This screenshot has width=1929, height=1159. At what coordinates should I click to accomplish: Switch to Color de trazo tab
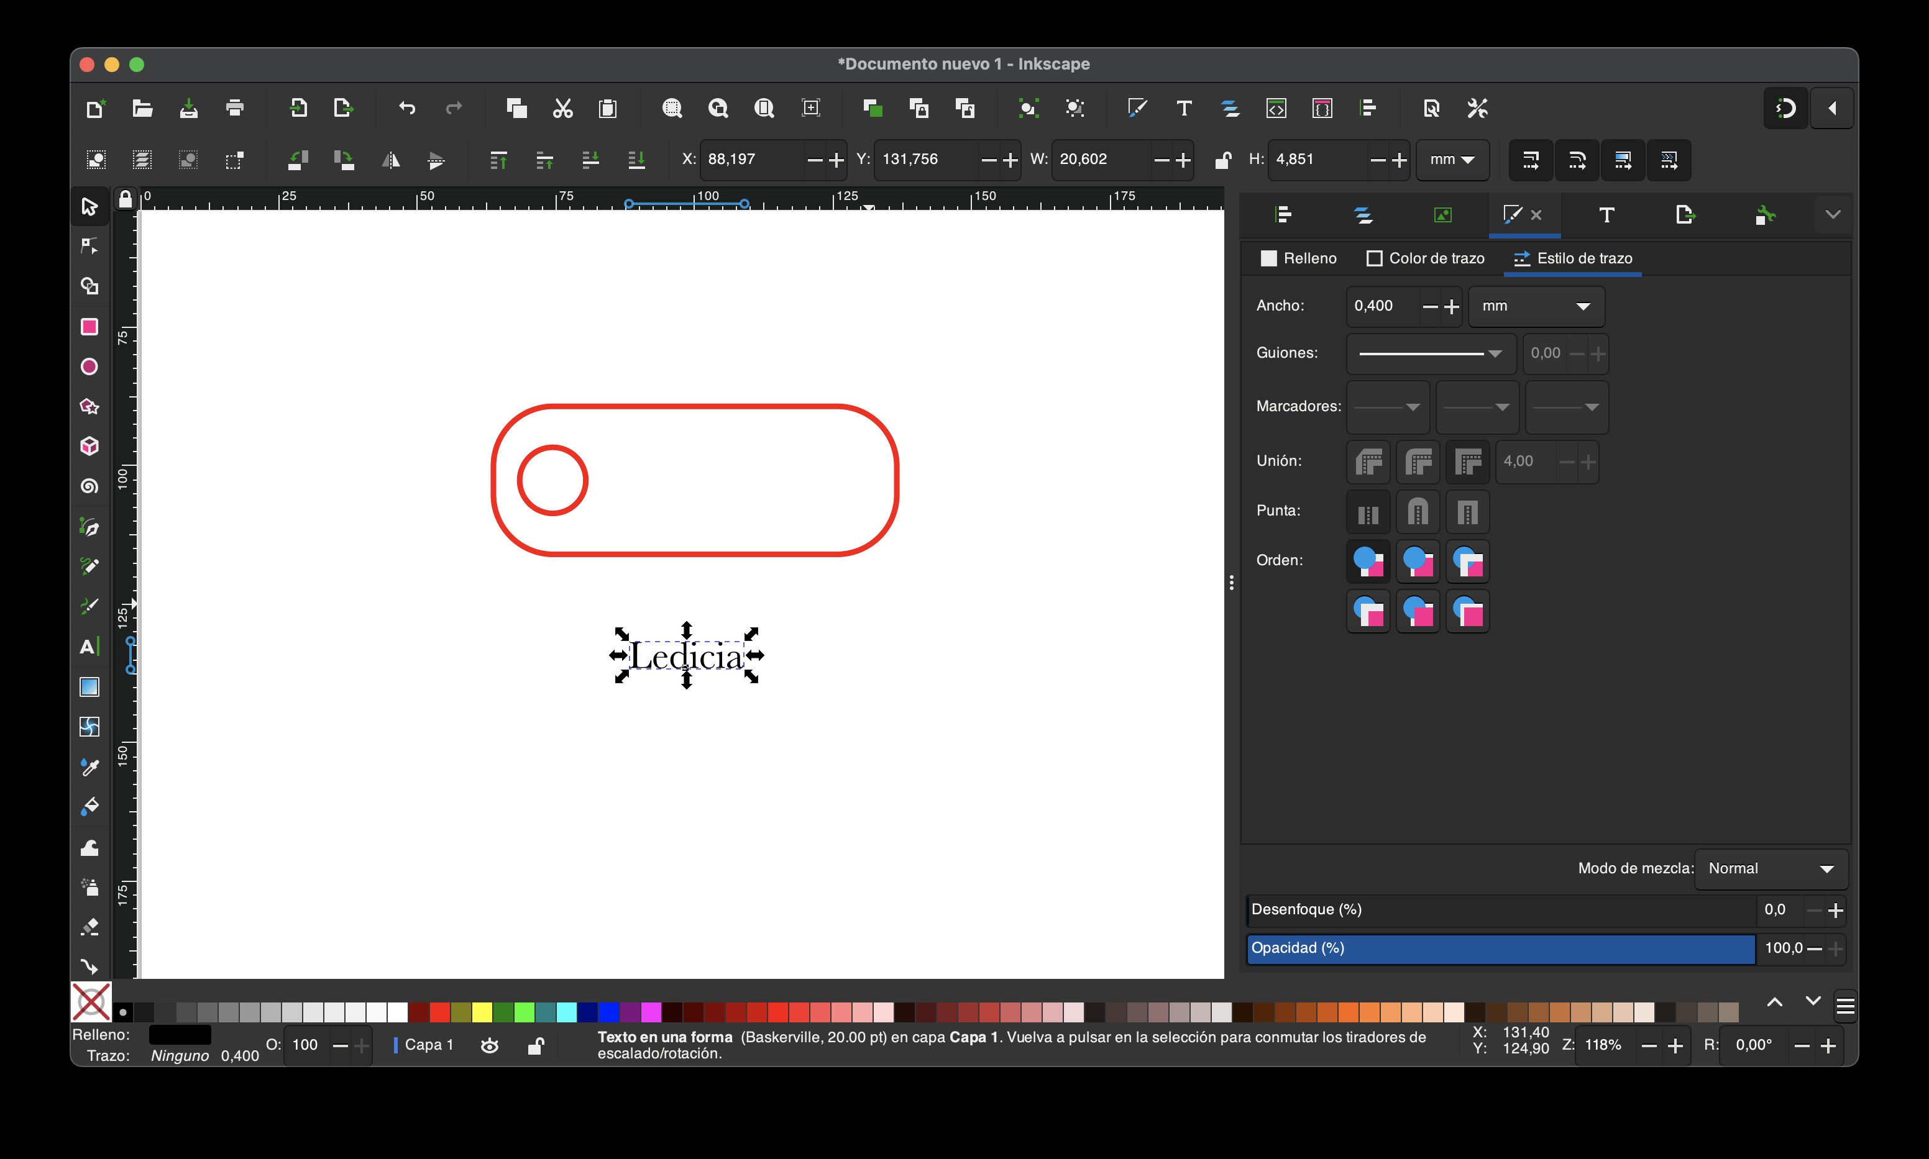tap(1425, 258)
